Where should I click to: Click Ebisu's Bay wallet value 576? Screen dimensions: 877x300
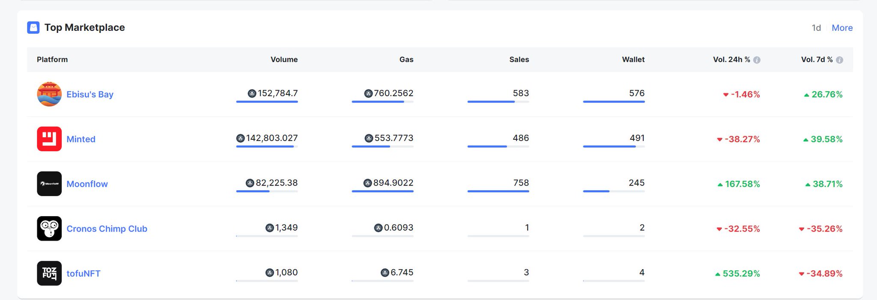pyautogui.click(x=637, y=93)
